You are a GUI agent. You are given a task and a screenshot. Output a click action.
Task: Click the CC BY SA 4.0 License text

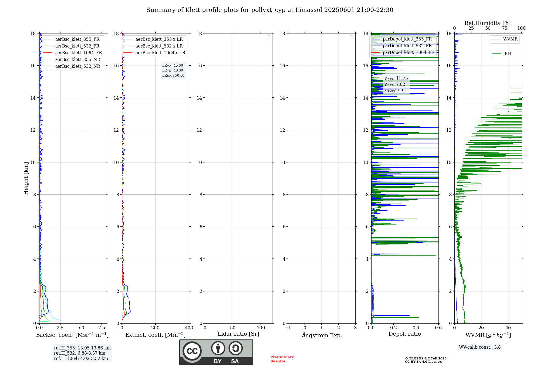click(x=424, y=362)
